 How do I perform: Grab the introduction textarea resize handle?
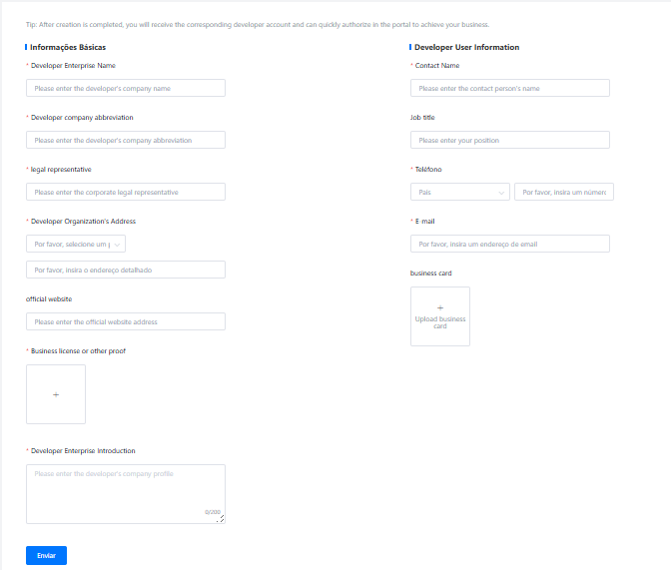tap(221, 519)
